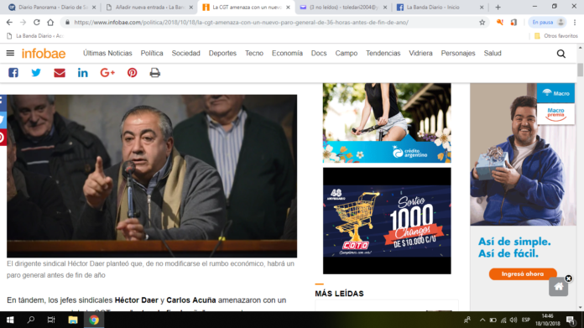The image size is (584, 328).
Task: Show hidden system tray icons
Action: coord(482,320)
